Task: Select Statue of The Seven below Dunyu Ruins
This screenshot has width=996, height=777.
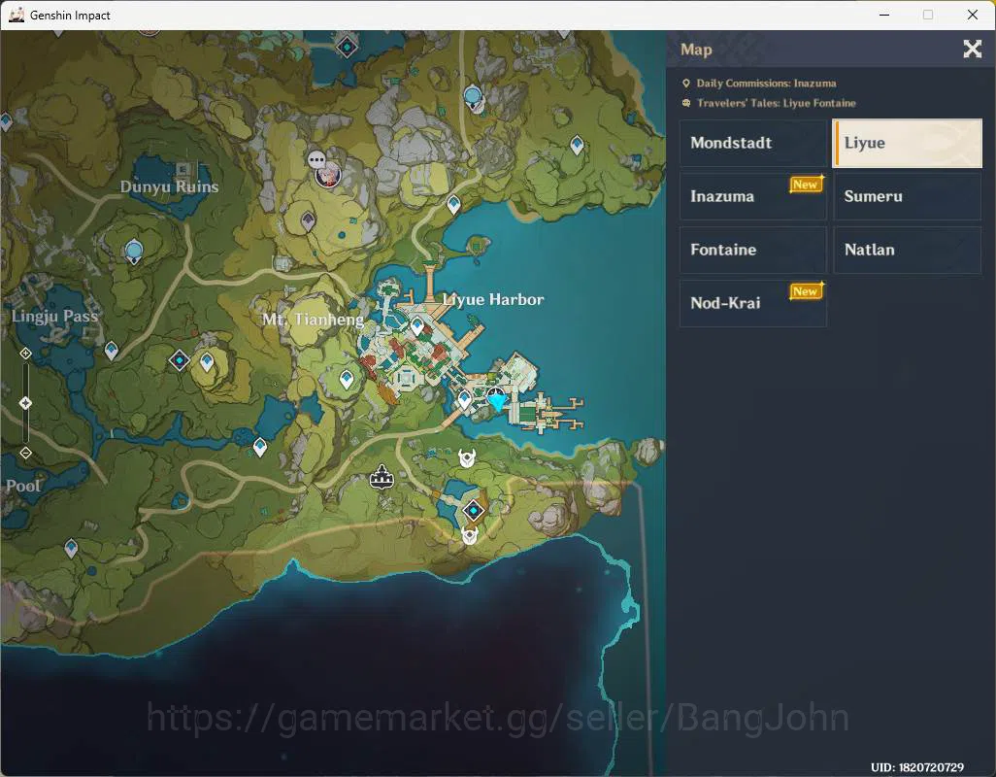Action: [x=133, y=252]
